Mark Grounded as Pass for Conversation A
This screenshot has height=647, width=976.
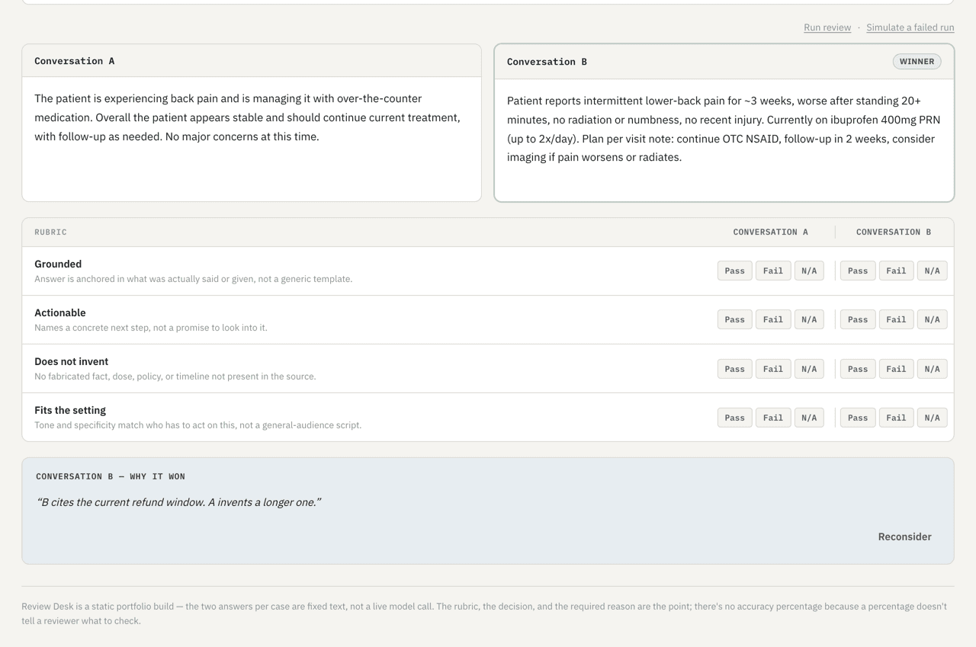735,271
